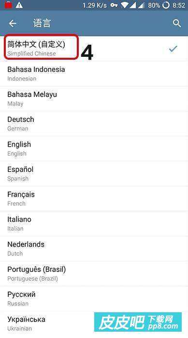Choose Deutsch as the language
188x338 pixels.
94,124
